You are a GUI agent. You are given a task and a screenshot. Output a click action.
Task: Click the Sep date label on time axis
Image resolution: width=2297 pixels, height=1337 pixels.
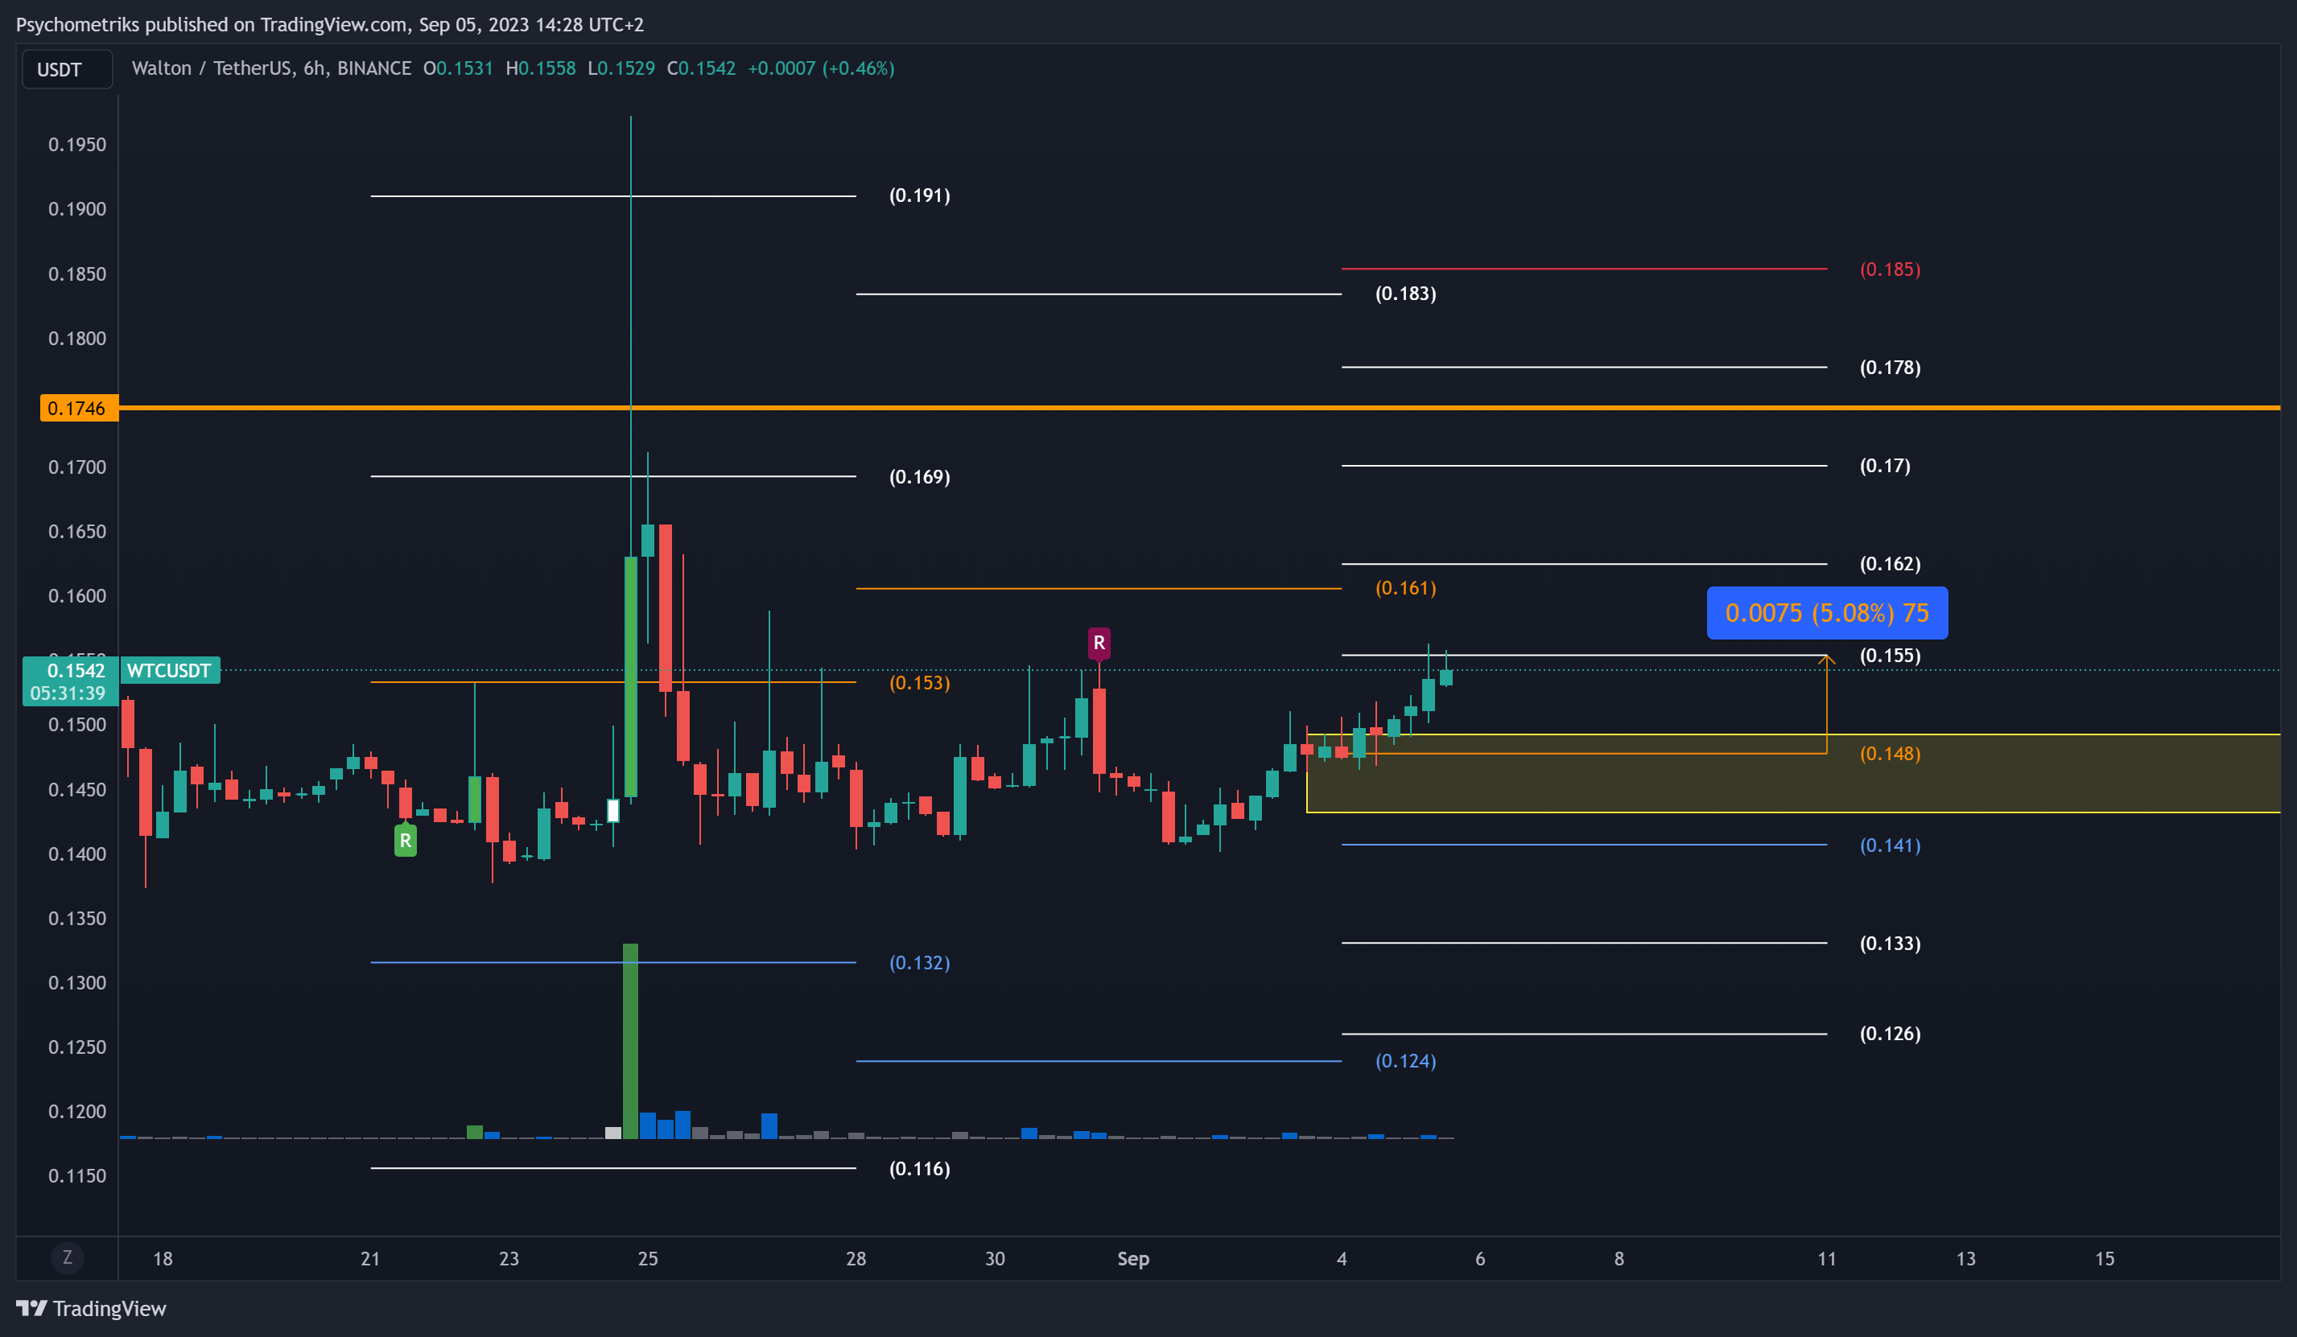[x=1133, y=1259]
